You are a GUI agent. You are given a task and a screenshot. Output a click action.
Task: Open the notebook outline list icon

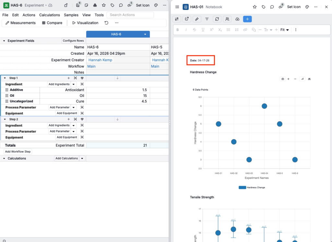(x=177, y=7)
